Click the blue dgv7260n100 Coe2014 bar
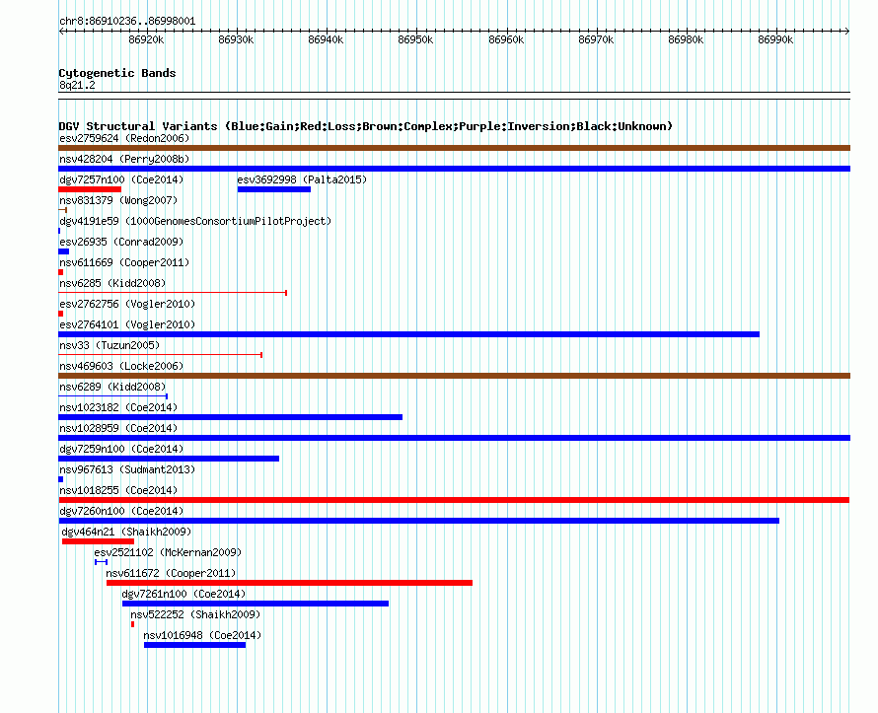The image size is (878, 713). (x=419, y=521)
